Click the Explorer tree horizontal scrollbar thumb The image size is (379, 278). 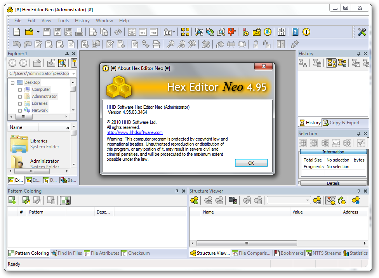[x=24, y=117]
